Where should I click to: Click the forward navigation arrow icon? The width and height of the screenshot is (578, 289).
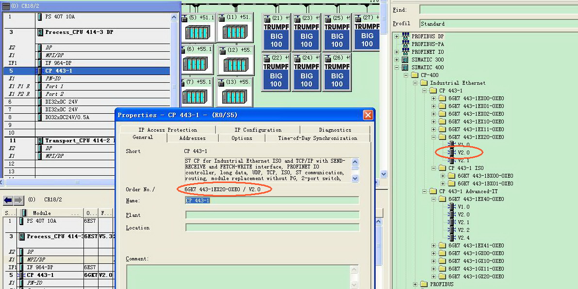point(18,200)
